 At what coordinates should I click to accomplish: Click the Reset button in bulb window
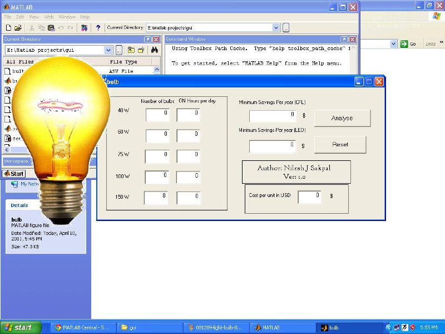click(340, 145)
